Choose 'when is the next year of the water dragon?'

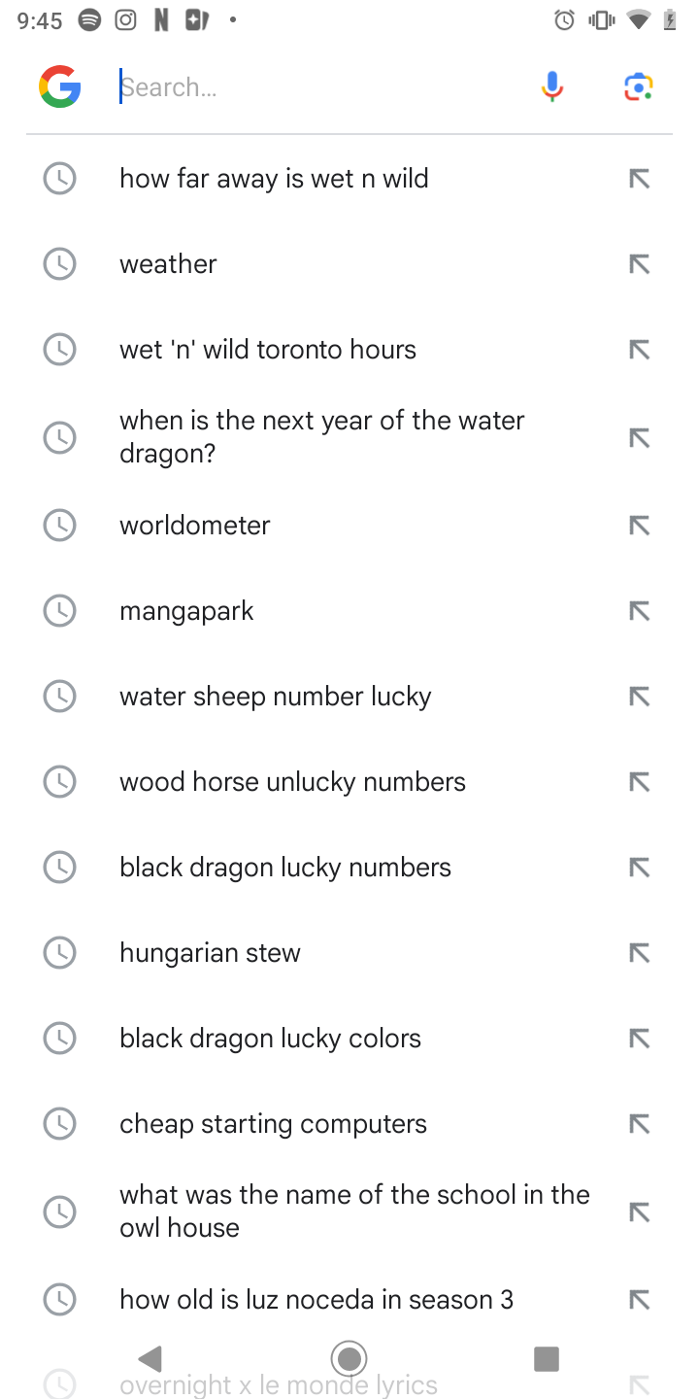[322, 437]
